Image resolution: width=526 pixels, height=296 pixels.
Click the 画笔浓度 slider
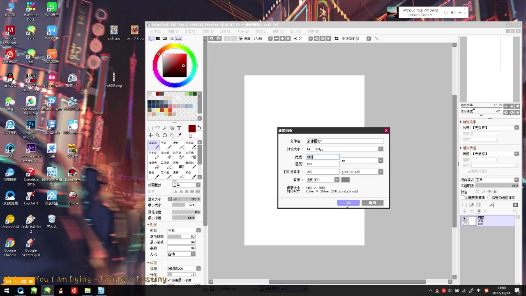(186, 212)
